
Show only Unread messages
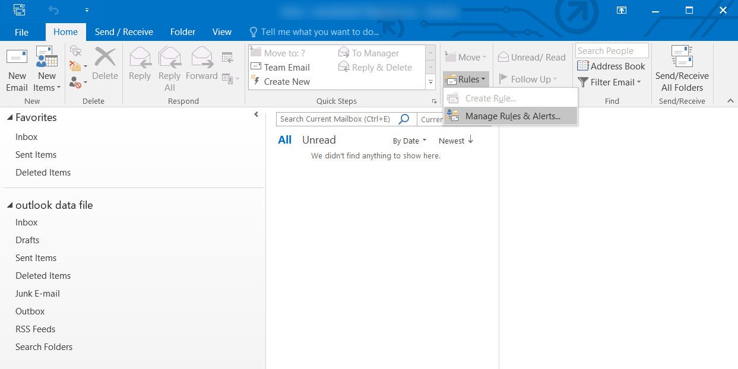[319, 140]
